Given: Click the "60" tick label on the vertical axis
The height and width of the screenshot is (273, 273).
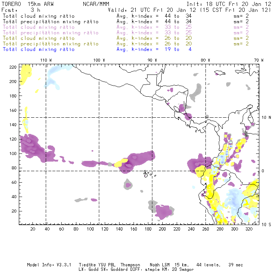Looking at the screenshot, I should point(14,183).
